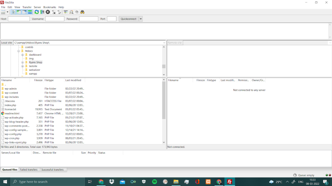Toggle the remote directory tree view
This screenshot has height=186, width=332.
pos(24,12)
